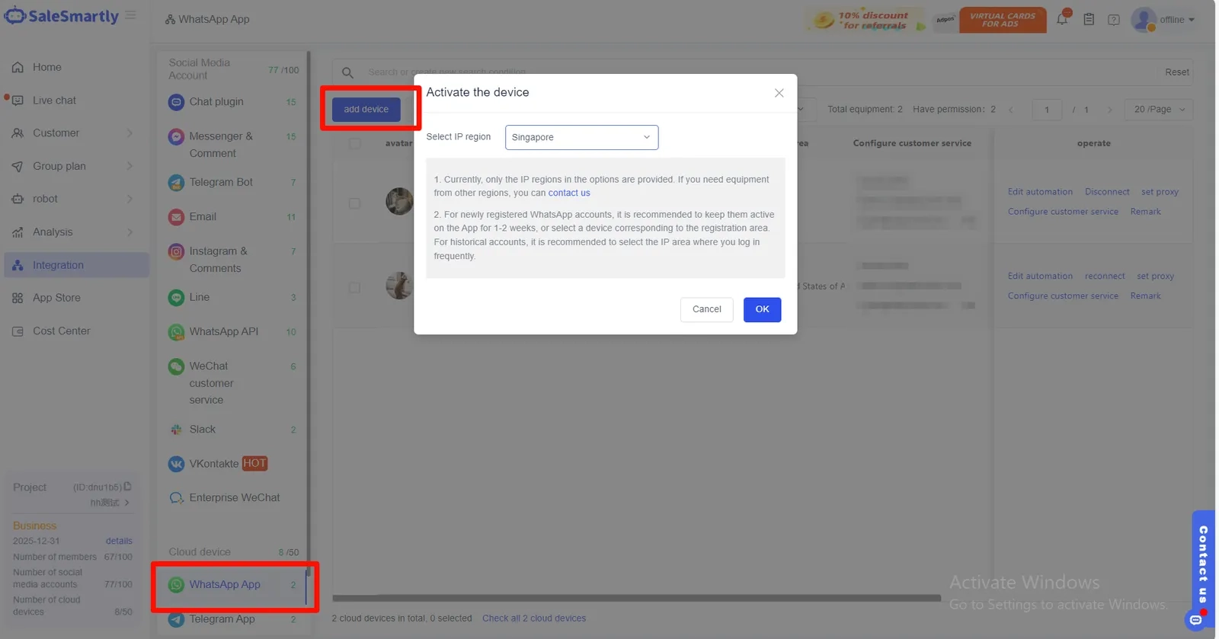
Task: Collapse sidebar with hamburger menu icon
Action: pos(131,15)
